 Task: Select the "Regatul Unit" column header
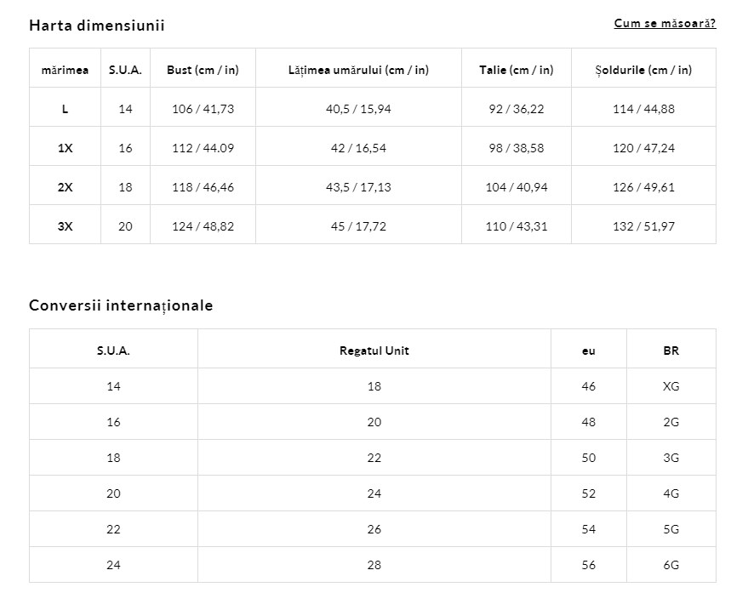[374, 351]
